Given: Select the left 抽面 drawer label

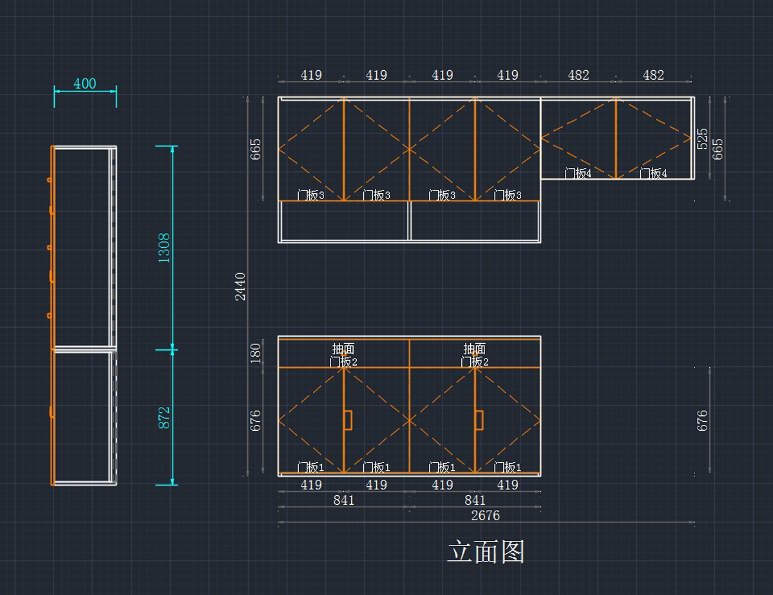Looking at the screenshot, I should point(343,349).
